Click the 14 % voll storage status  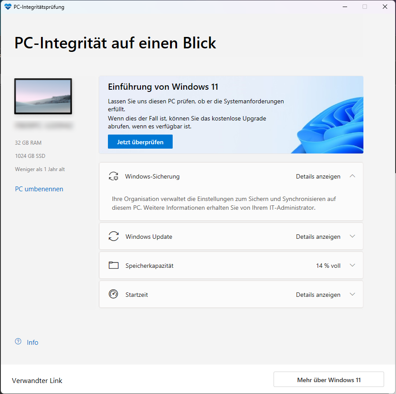point(328,266)
